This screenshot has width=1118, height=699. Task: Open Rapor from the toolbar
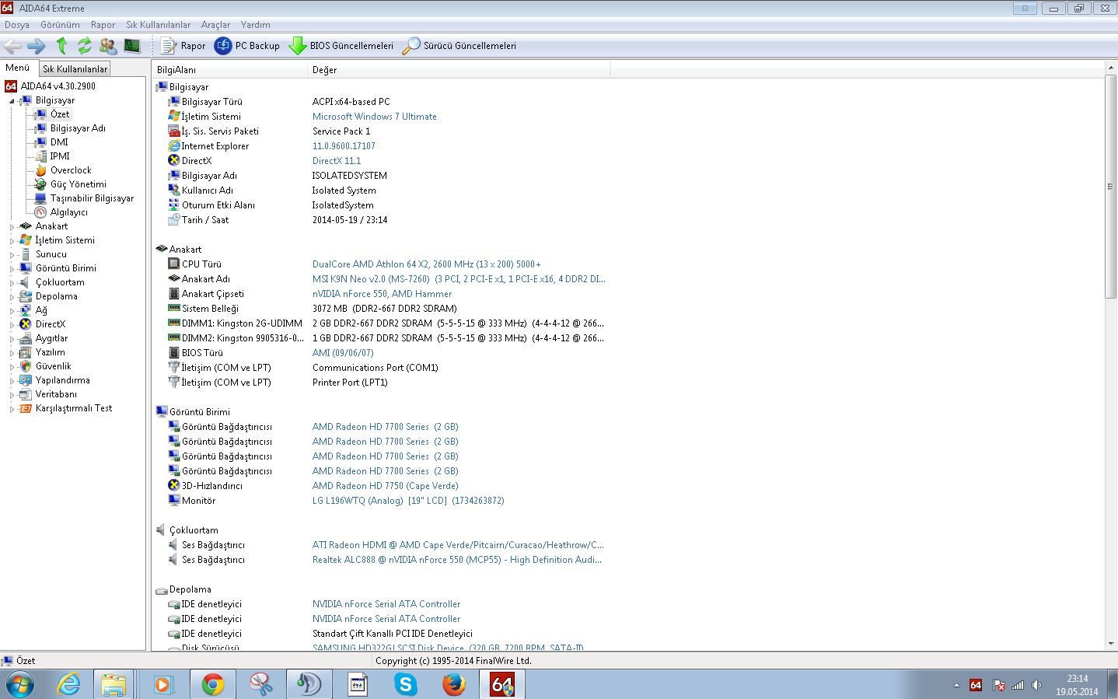[183, 46]
